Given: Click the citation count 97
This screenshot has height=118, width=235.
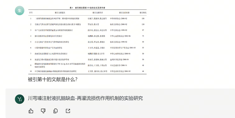Looking at the screenshot, I should click(x=143, y=30).
